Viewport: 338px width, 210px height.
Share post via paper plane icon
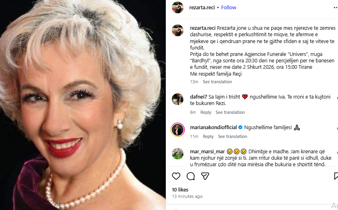click(x=205, y=176)
